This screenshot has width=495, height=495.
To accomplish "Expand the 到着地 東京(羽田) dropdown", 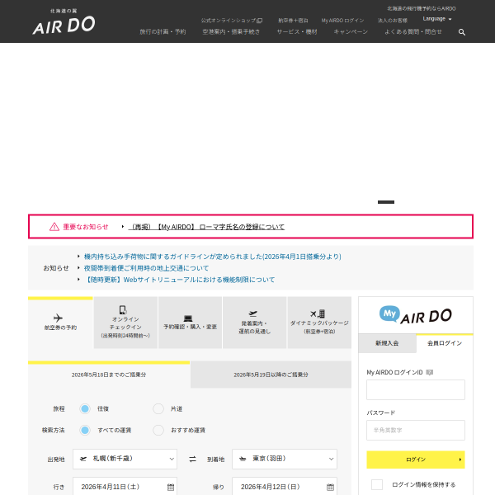I will coord(285,459).
